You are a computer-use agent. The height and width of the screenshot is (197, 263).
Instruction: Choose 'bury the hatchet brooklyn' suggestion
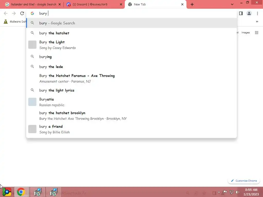pyautogui.click(x=131, y=115)
